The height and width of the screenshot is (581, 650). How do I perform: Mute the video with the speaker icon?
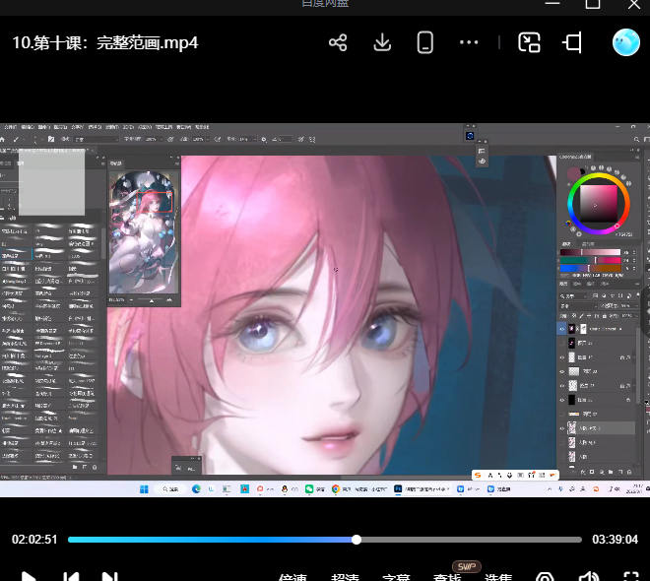(589, 577)
